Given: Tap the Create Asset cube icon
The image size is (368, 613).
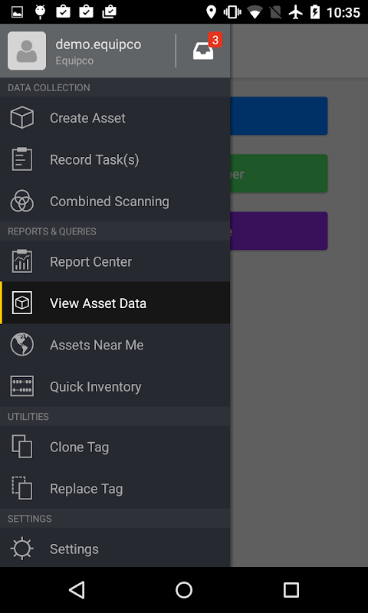Looking at the screenshot, I should point(22,118).
